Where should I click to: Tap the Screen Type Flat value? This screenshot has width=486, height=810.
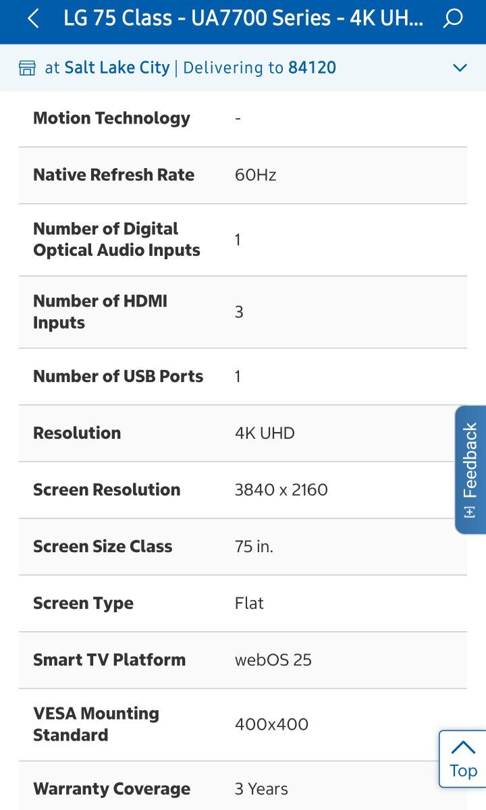[x=249, y=603]
